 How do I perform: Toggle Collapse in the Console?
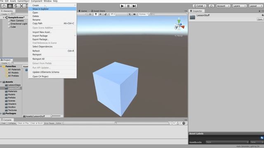(12, 123)
